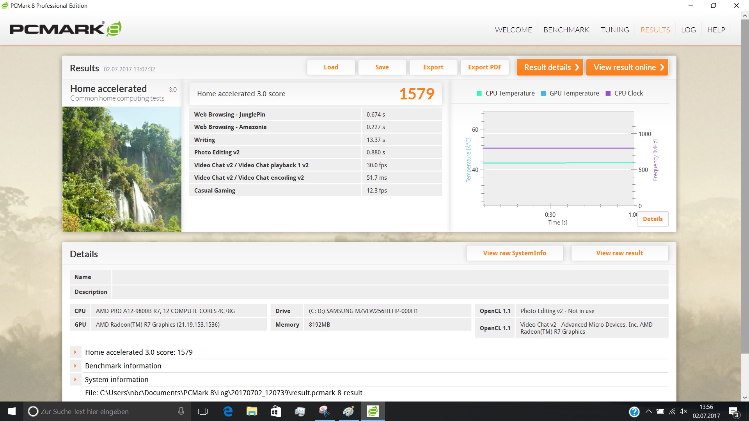Click the vertical scrollbar track
Screen dimensions: 749x421
[x=745, y=374]
